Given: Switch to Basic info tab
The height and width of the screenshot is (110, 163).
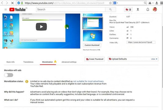Looking at the screenshot, I should coord(10,62).
